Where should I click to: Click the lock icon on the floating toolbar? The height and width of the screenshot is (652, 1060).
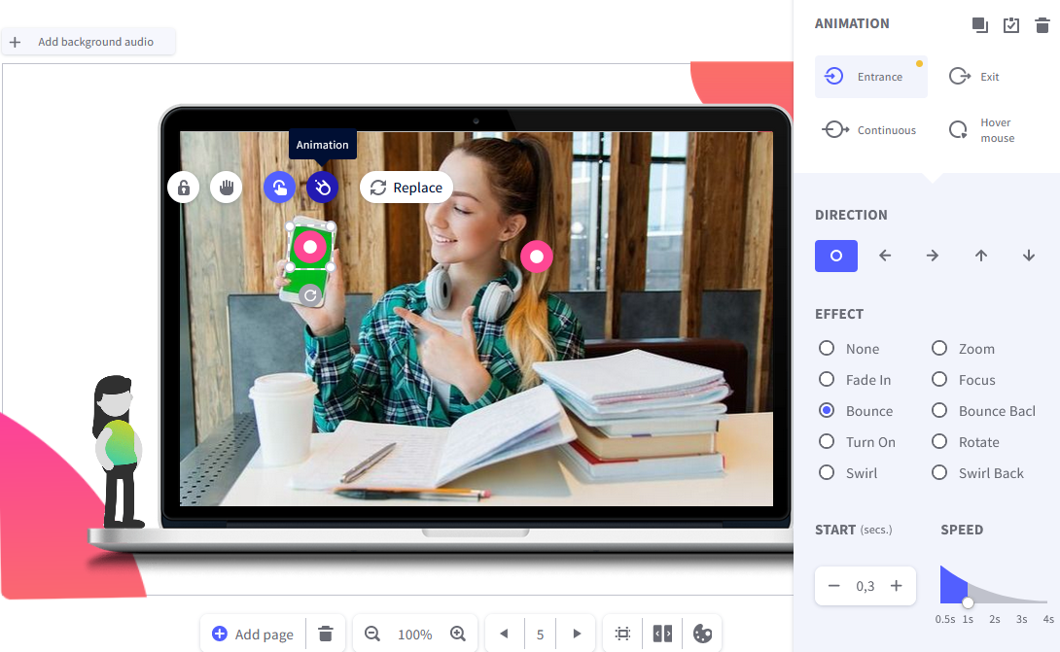pyautogui.click(x=183, y=188)
